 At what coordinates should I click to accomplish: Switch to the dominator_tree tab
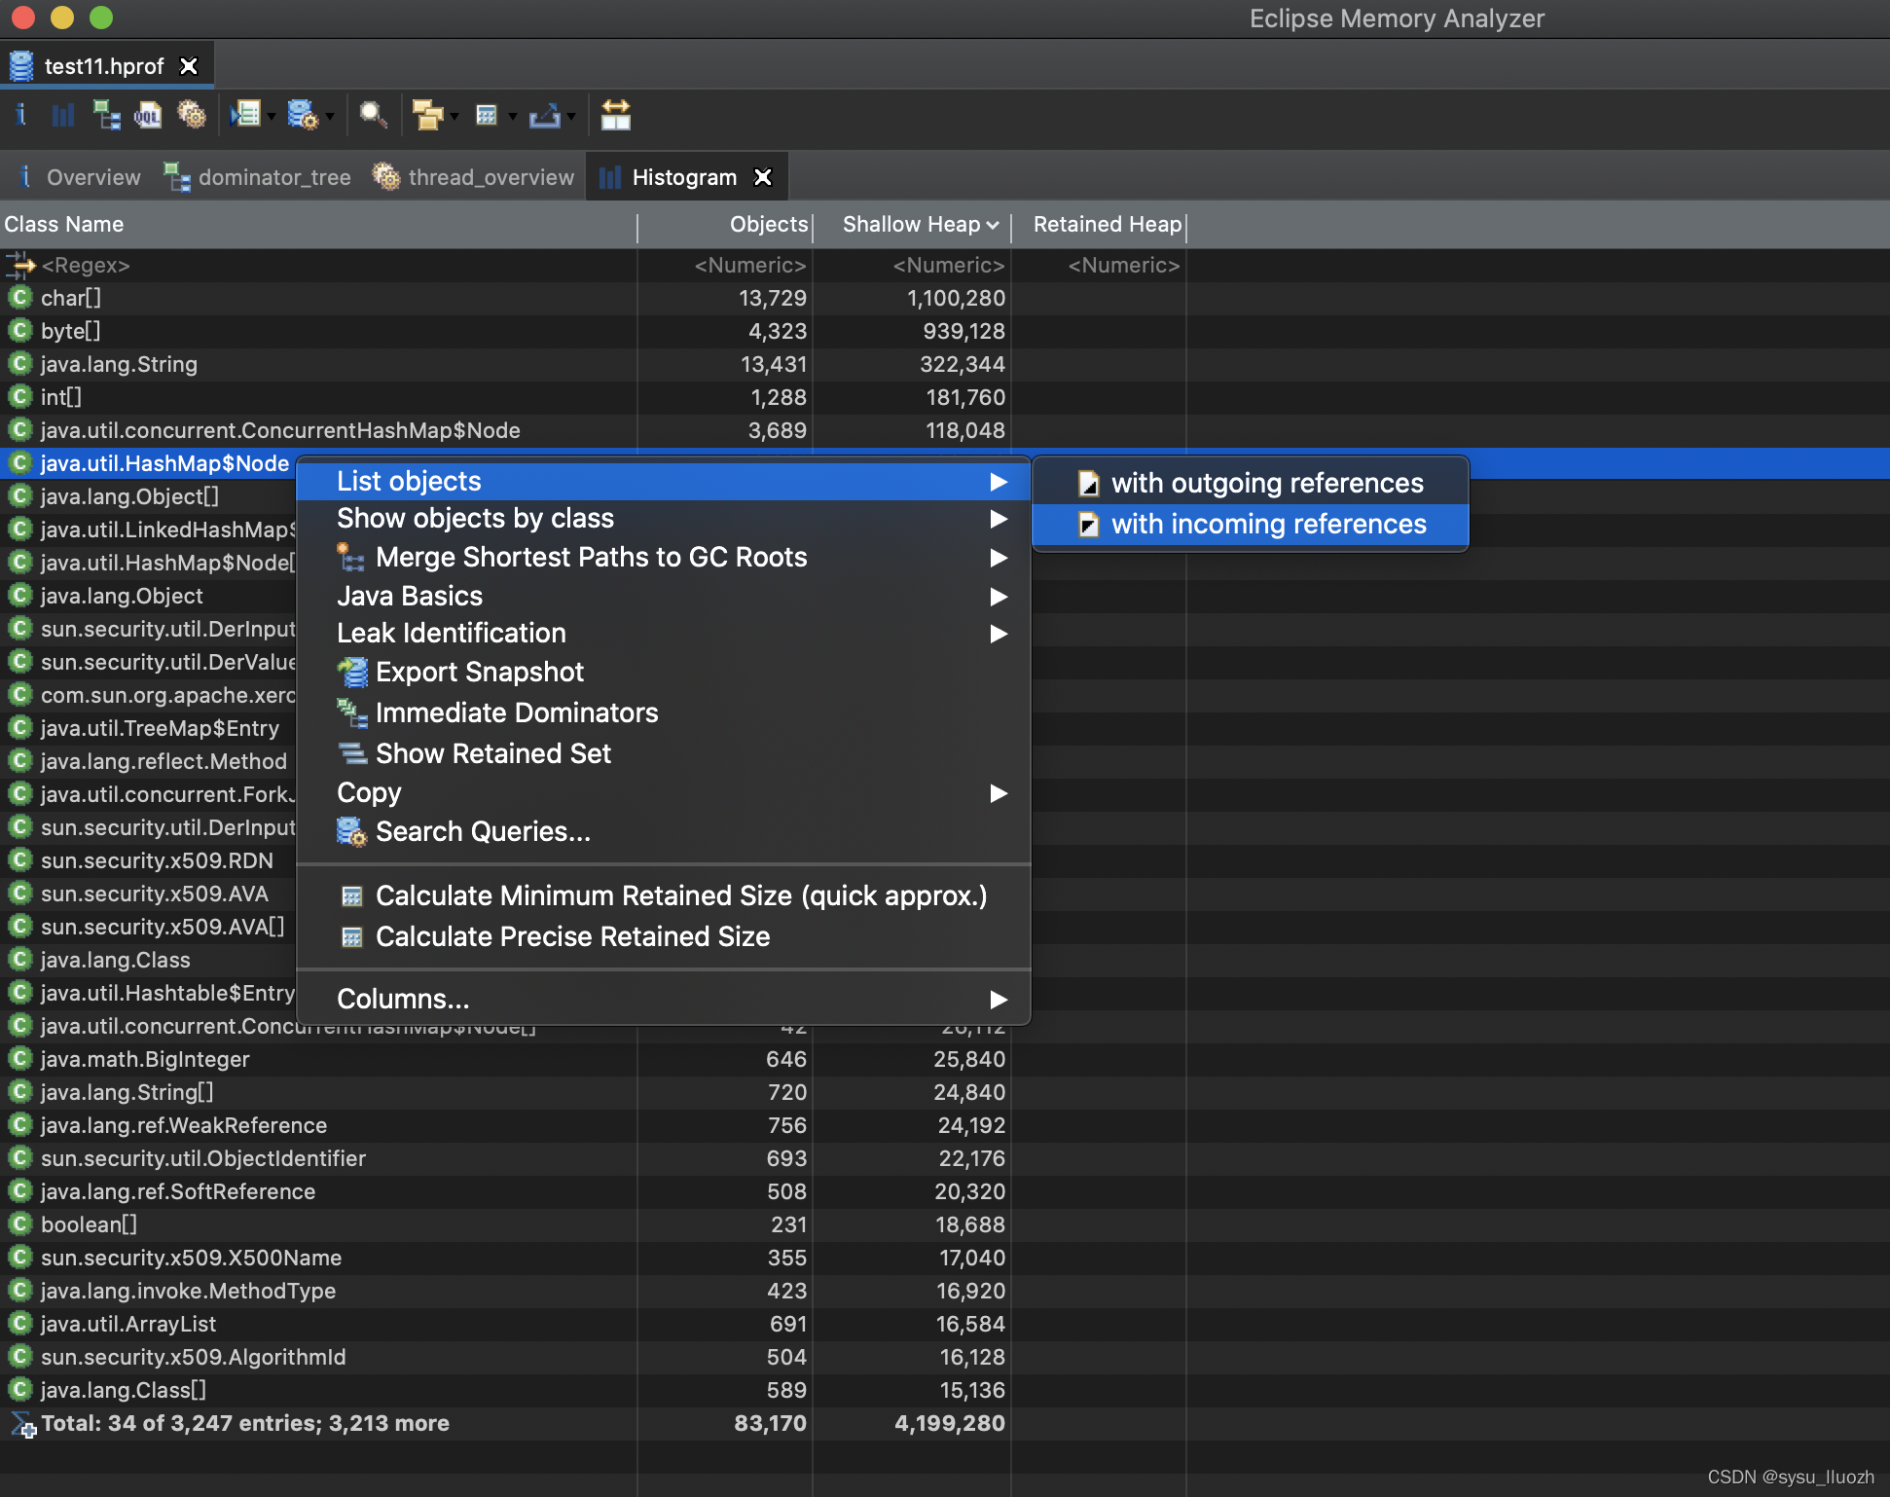coord(257,177)
